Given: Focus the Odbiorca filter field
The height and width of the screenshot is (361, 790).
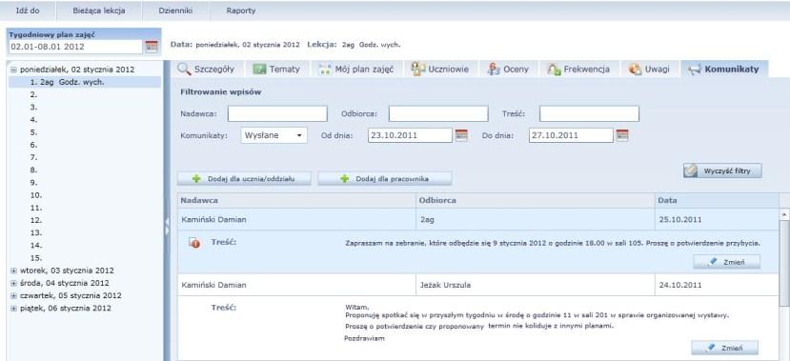Looking at the screenshot, I should pos(438,113).
